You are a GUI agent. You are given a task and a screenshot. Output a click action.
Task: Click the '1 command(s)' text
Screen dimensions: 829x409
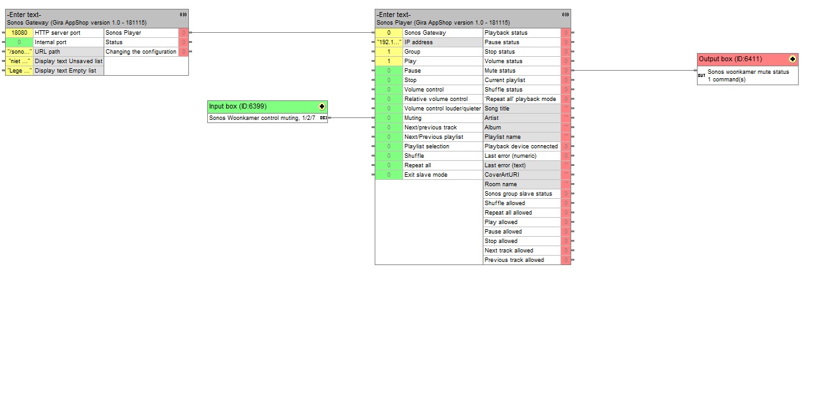727,80
